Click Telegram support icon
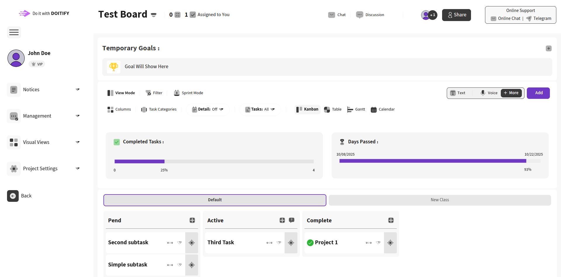This screenshot has height=277, width=561. 529,18
